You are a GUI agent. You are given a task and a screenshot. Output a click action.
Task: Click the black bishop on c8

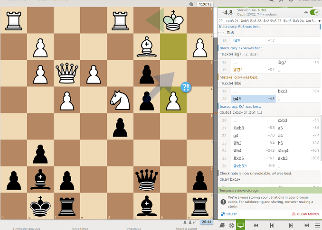[147, 206]
